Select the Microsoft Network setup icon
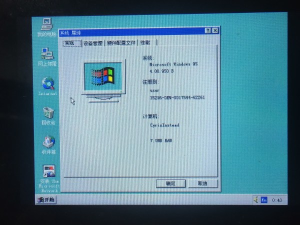The height and width of the screenshot is (225, 300). 49,172
